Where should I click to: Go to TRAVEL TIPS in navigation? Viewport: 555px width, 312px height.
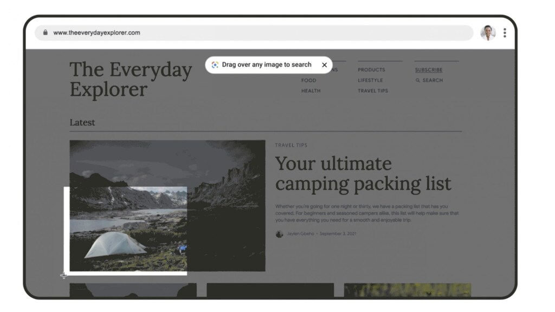[373, 91]
